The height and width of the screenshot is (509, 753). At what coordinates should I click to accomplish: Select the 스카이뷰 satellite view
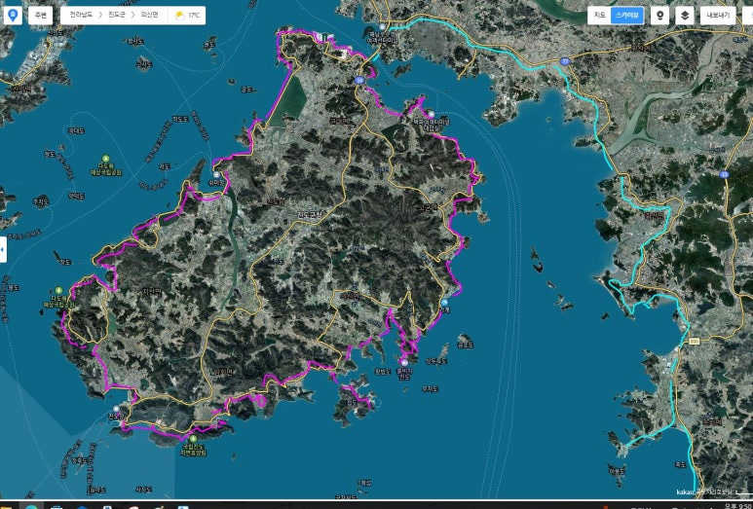628,16
